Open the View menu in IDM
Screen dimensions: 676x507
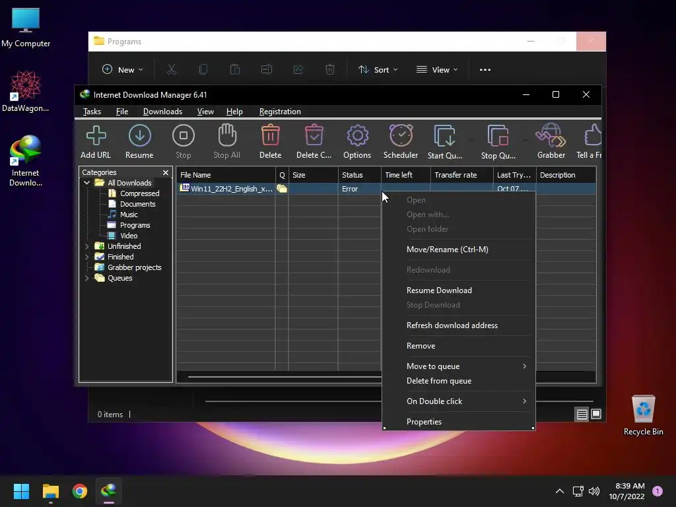pos(205,111)
